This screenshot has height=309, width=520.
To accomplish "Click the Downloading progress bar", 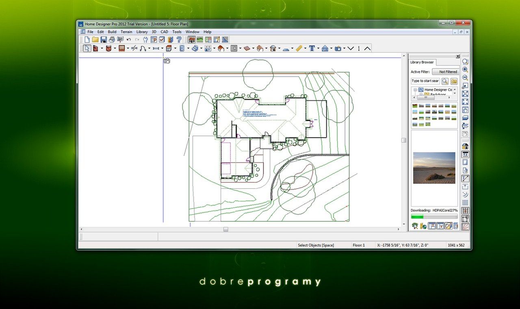I will pos(434,216).
